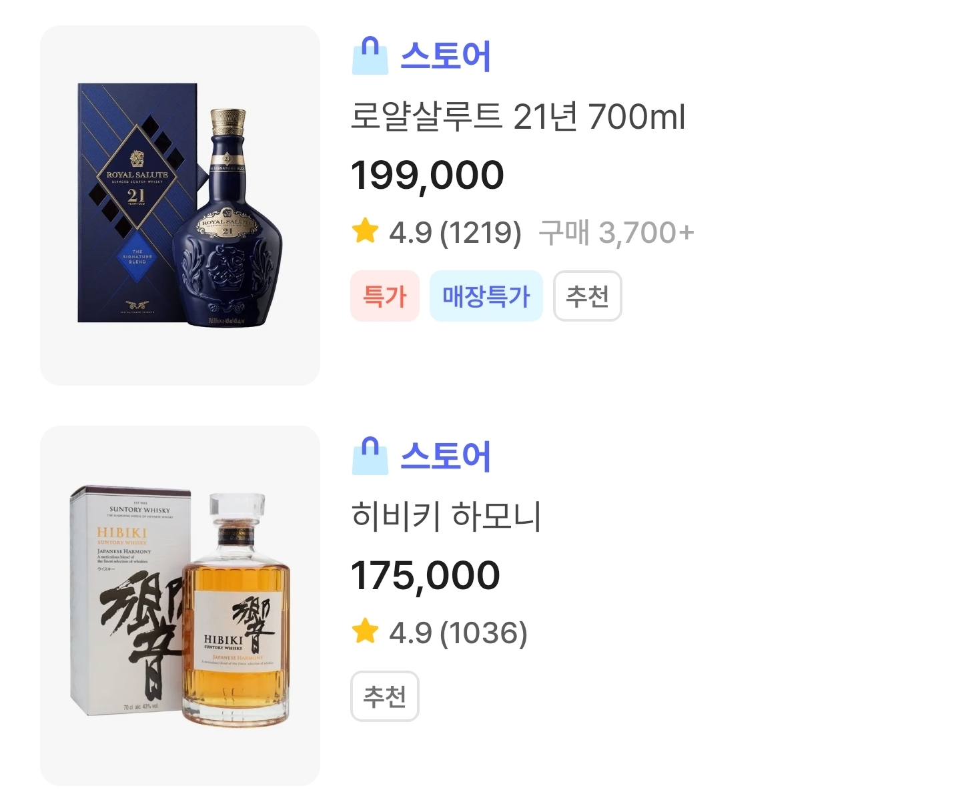Click the 175,000 price
The height and width of the screenshot is (790, 960).
tap(425, 575)
